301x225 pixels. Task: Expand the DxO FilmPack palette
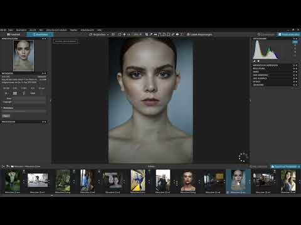click(x=275, y=78)
